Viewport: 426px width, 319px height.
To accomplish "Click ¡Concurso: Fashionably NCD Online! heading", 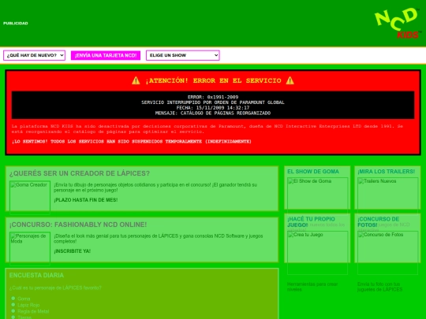I will [78, 224].
